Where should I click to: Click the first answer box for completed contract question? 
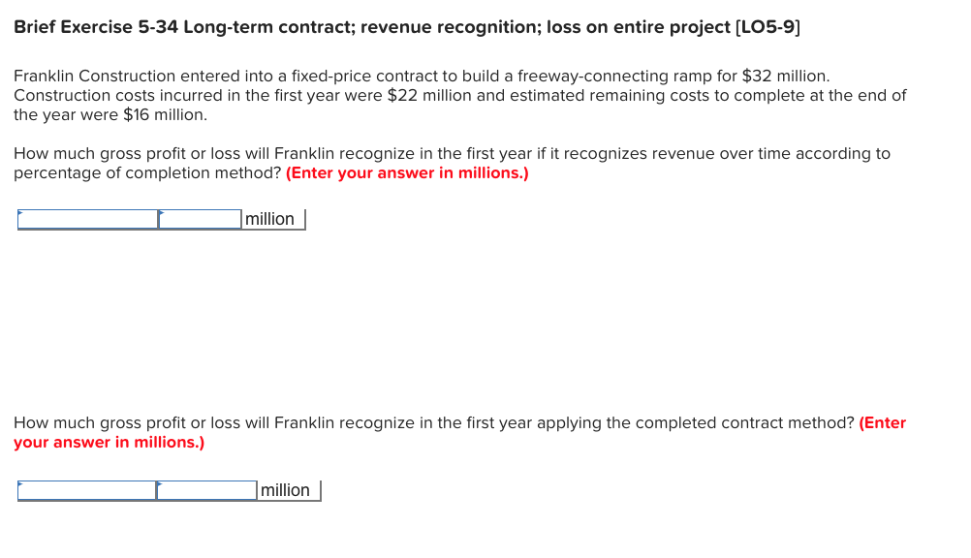pyautogui.click(x=87, y=490)
